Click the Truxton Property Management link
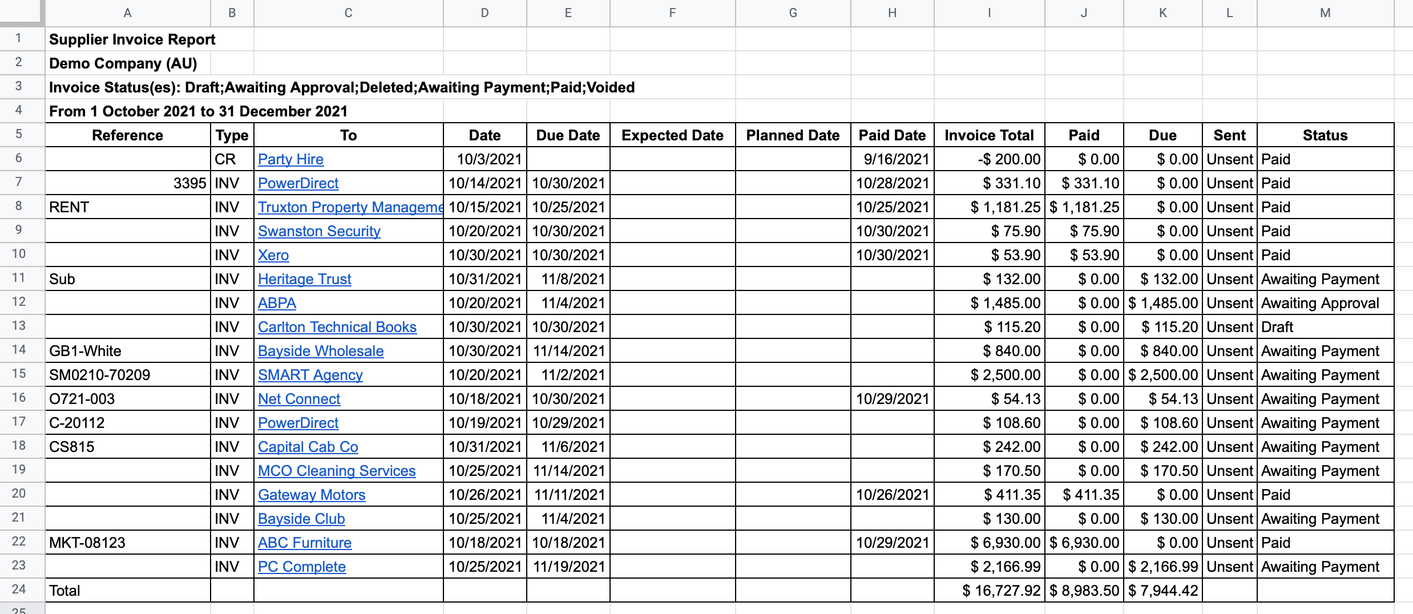The image size is (1413, 614). pyautogui.click(x=349, y=207)
